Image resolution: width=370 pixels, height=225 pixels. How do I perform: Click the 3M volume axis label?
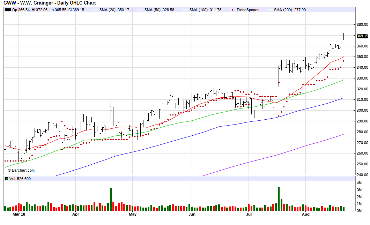359,190
